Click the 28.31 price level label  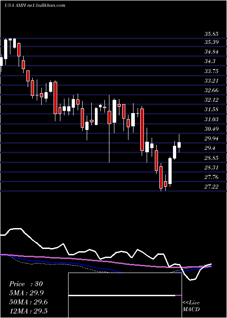[211, 167]
